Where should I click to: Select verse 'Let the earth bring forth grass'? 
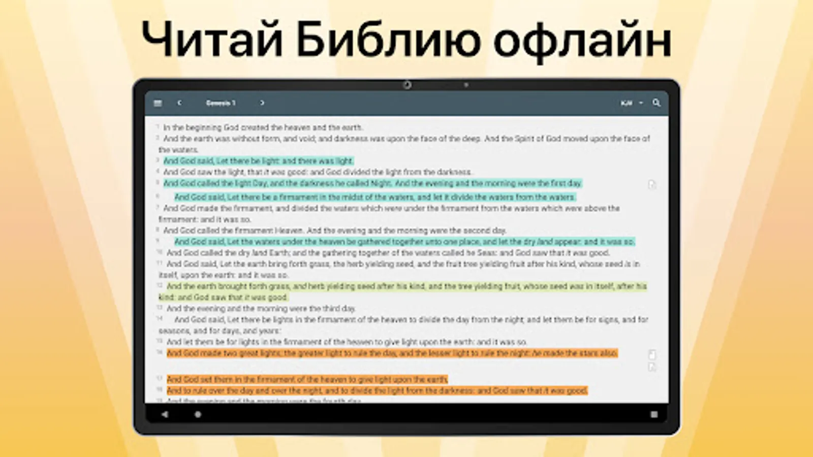pos(399,270)
